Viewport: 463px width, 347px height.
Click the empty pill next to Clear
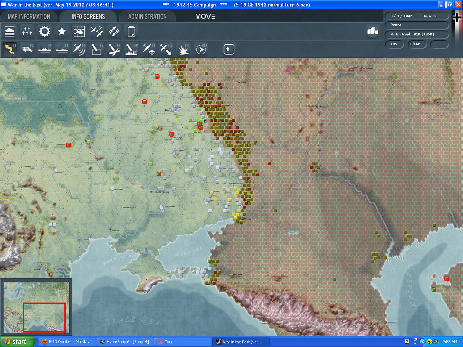tap(439, 44)
